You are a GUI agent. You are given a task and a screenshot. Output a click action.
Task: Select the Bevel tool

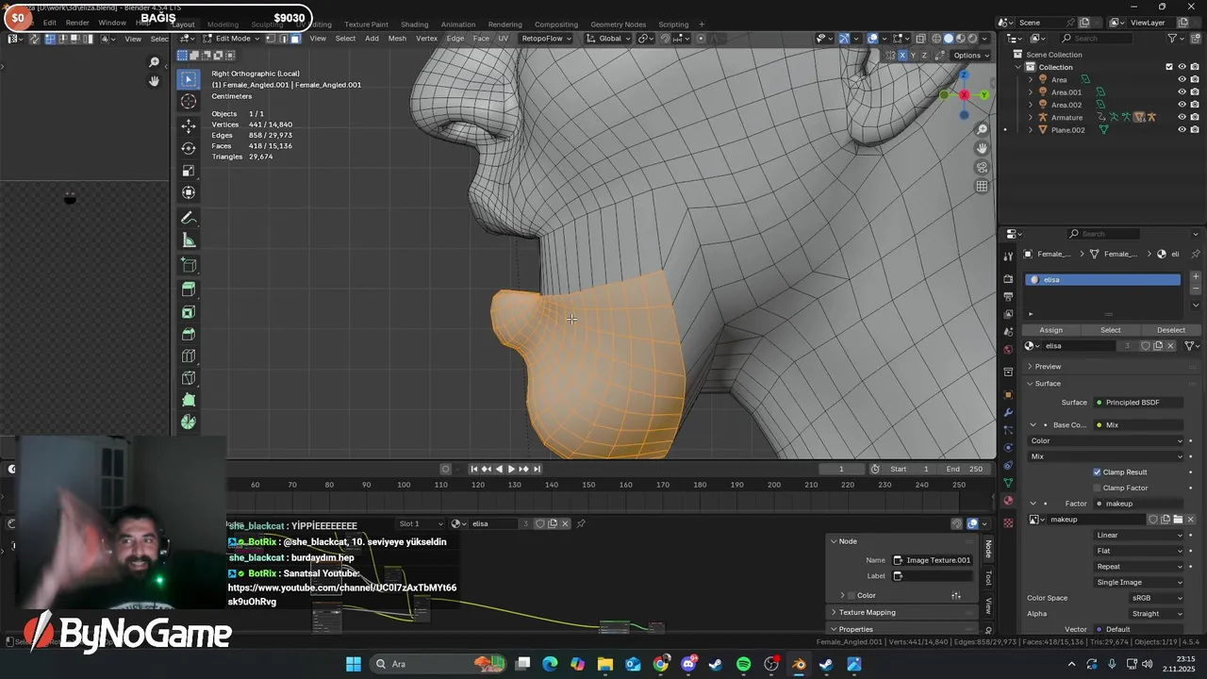(x=189, y=334)
